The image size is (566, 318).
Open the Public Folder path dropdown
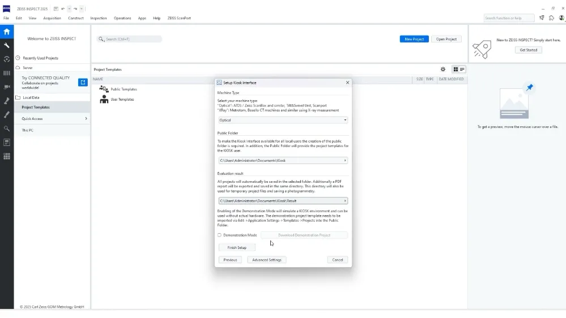(x=283, y=161)
